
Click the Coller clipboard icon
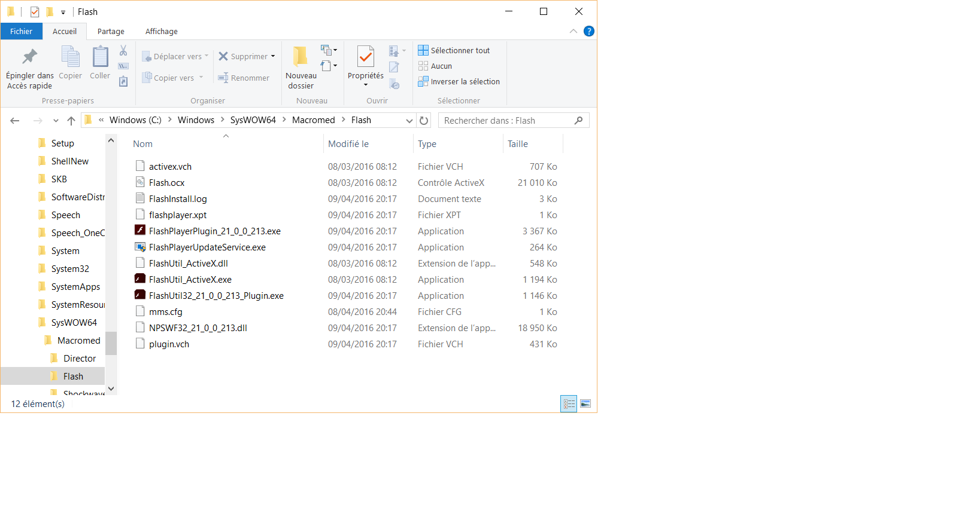[100, 57]
